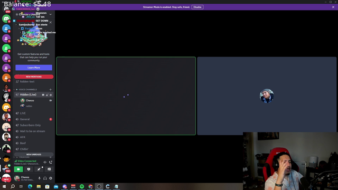Open chat for Hidden (Live) channel
Screen dimensions: 338x190
point(43,95)
